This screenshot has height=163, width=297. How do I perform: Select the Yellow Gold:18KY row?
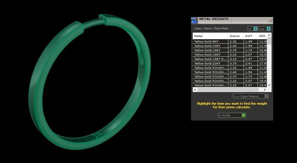point(230,55)
